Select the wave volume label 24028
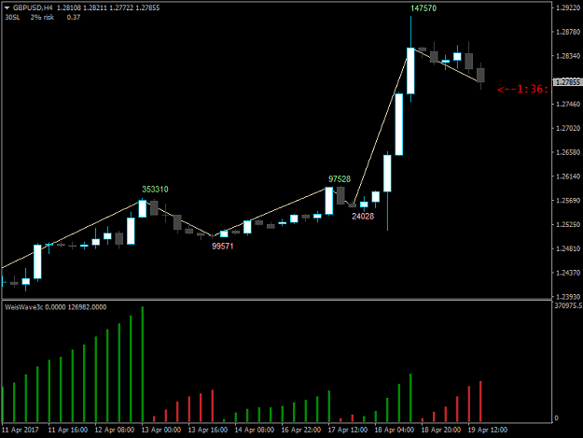This screenshot has height=438, width=583. 363,217
